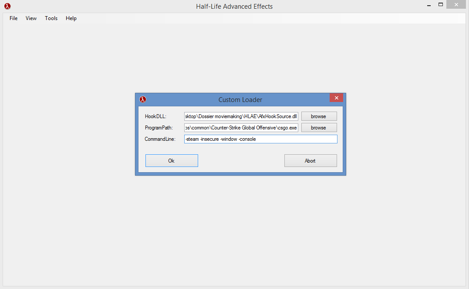Click into the HookDLL path field

[x=241, y=116]
